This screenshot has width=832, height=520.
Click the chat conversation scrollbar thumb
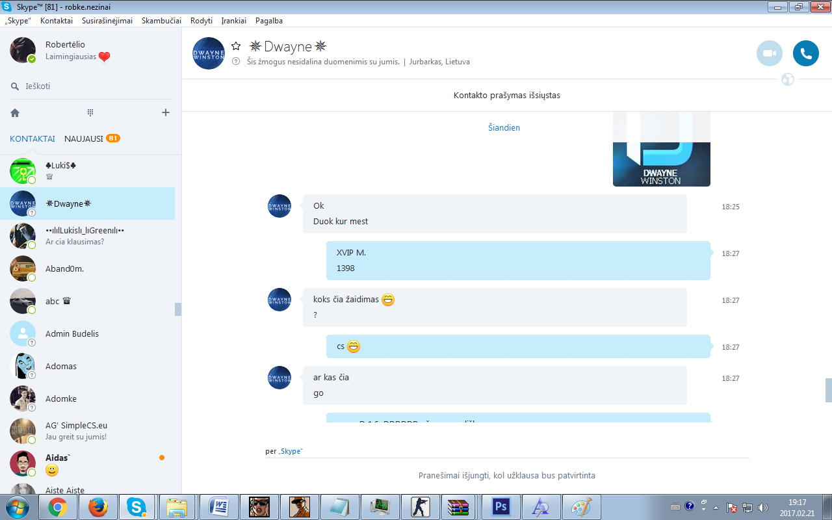coord(828,391)
